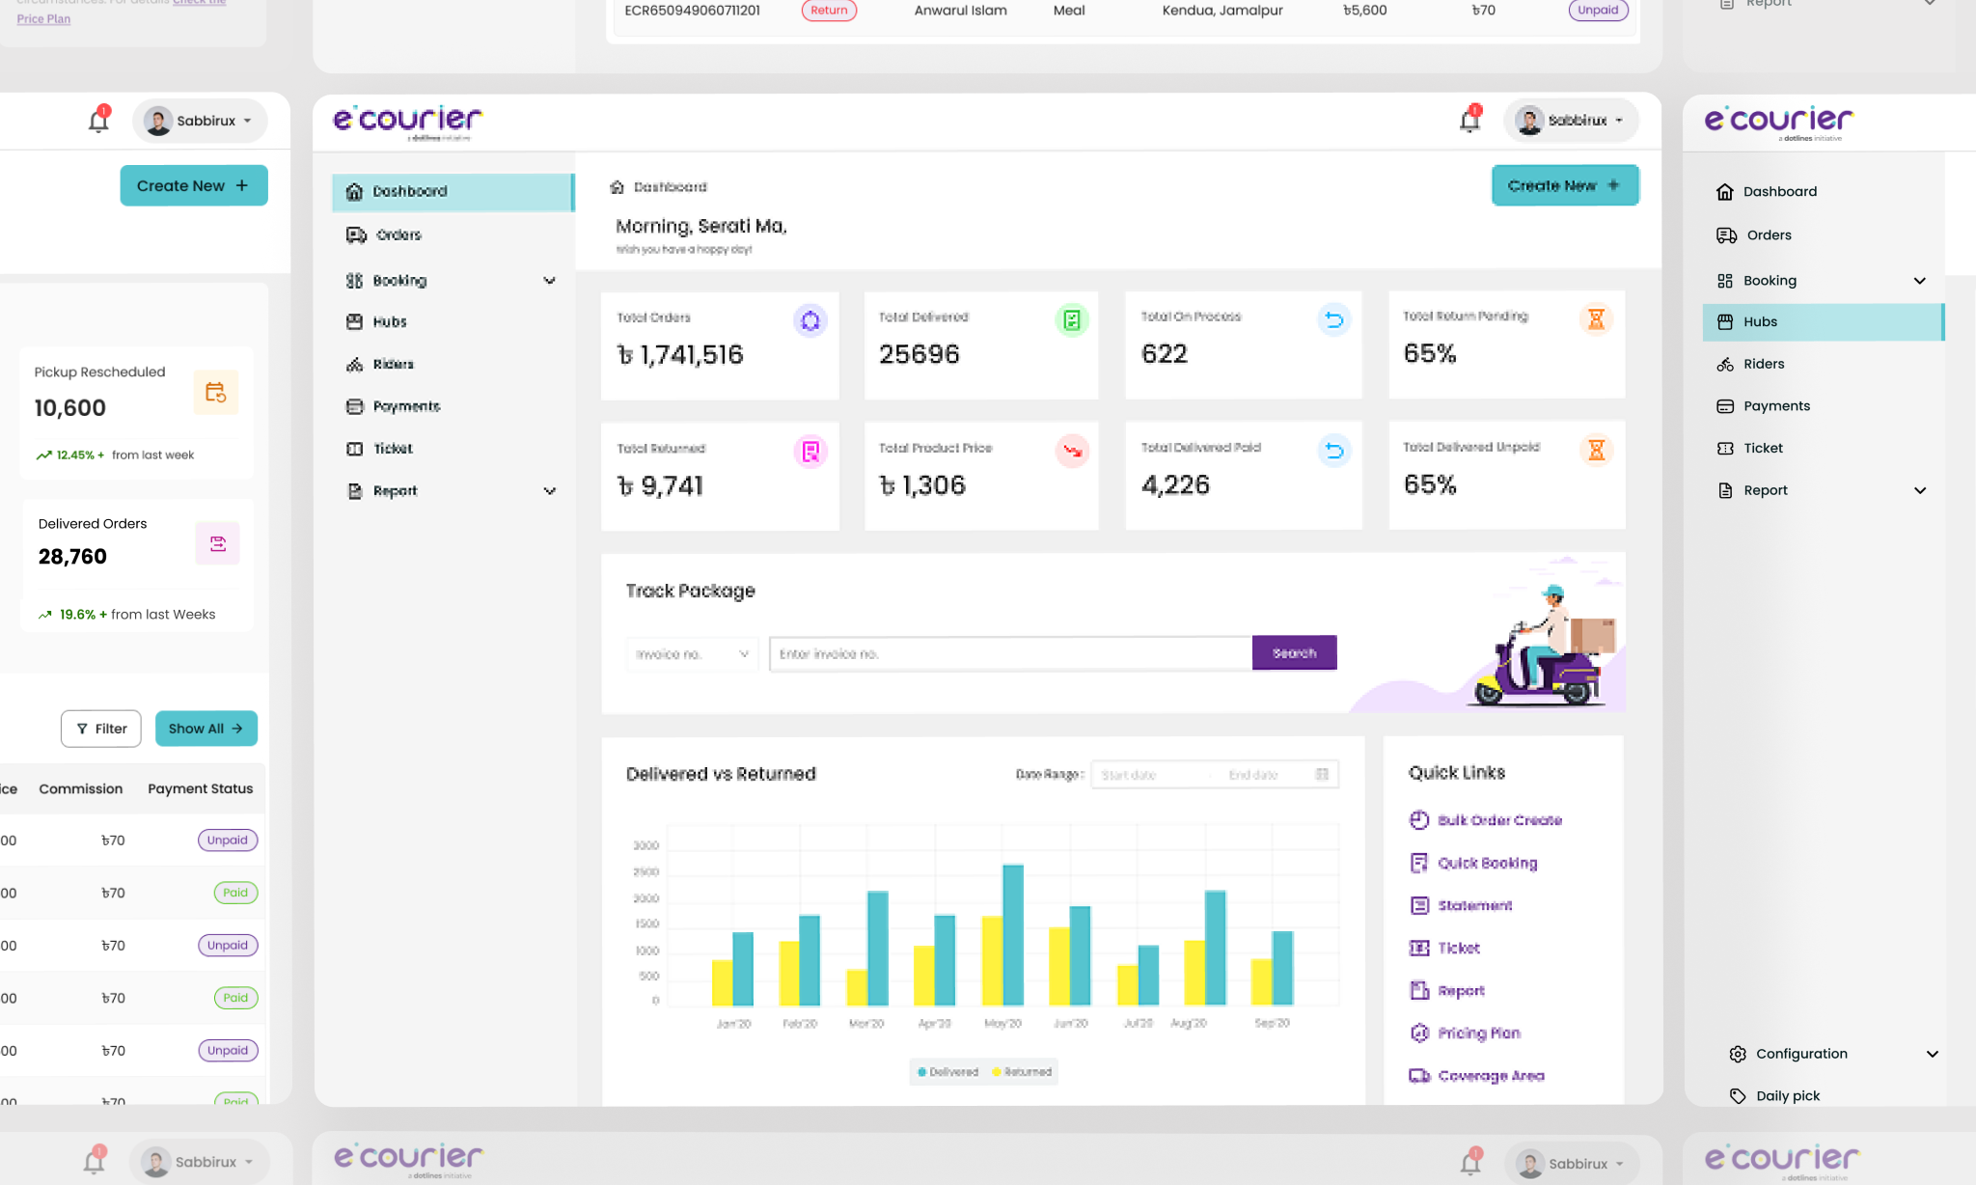
Task: Click the Bulk Order Create icon
Action: 1418,819
